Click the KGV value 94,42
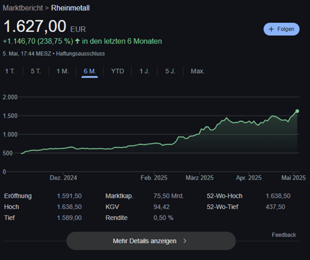This screenshot has height=260, width=310. [x=162, y=207]
